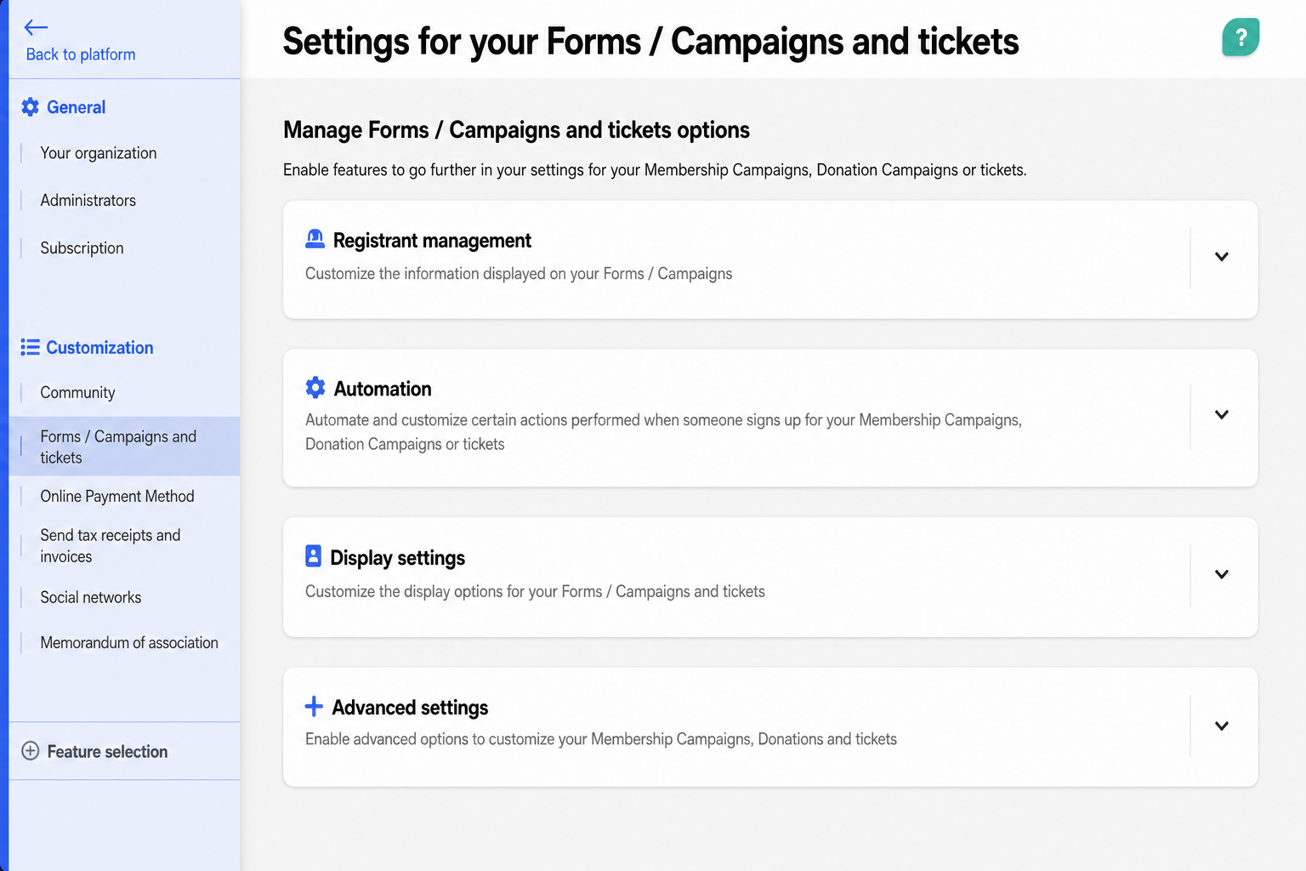Expand the Automation section chevron
Screen dimensions: 1306x871
point(1222,415)
